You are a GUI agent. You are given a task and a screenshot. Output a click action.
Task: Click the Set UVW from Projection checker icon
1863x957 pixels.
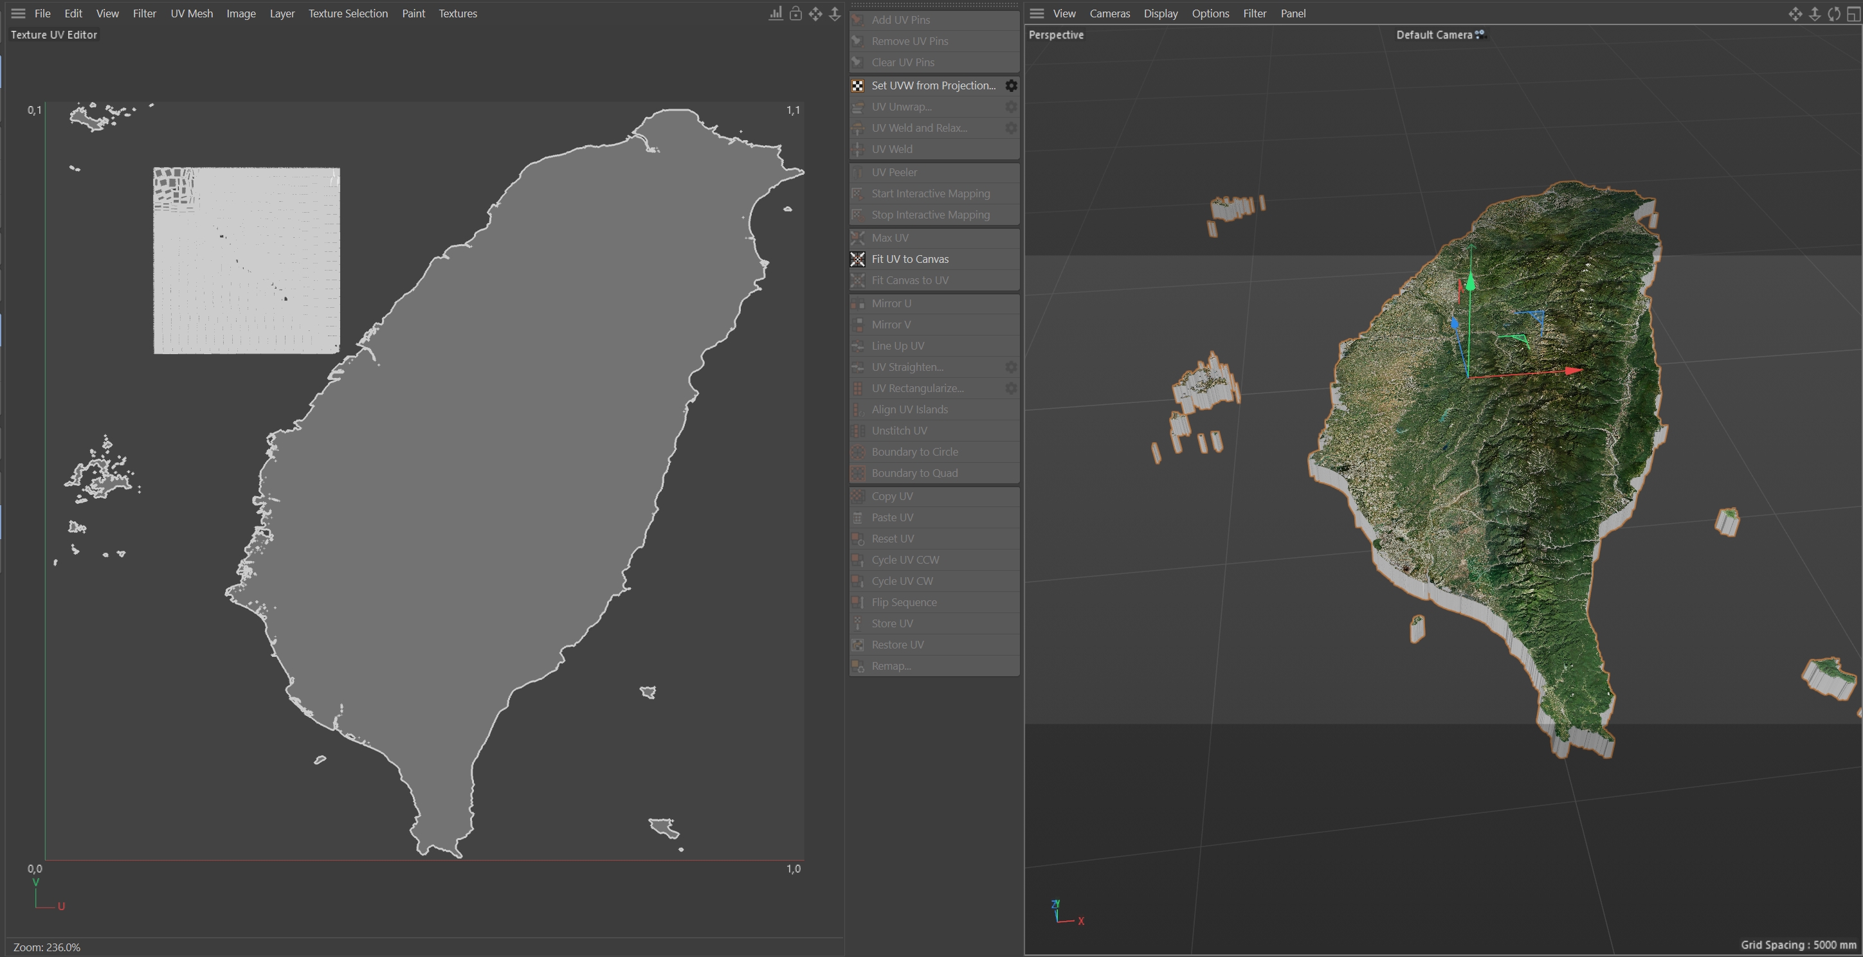(858, 85)
